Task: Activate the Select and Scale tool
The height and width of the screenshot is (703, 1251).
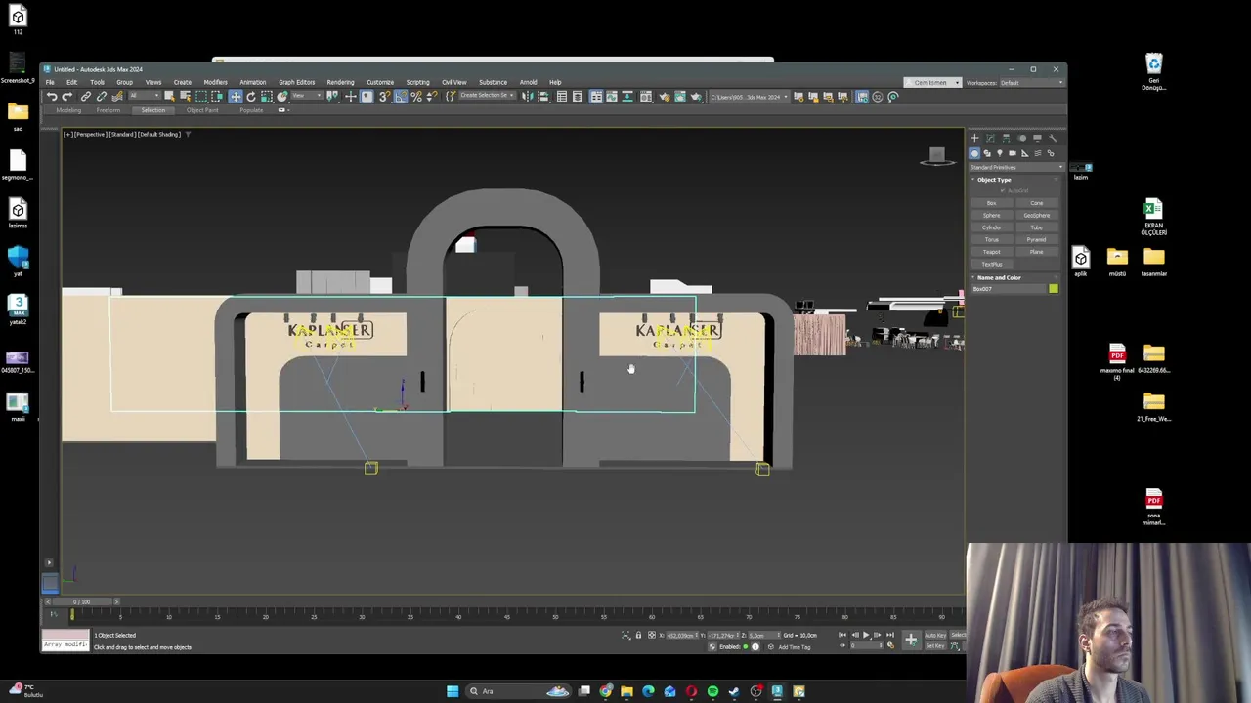Action: [267, 97]
